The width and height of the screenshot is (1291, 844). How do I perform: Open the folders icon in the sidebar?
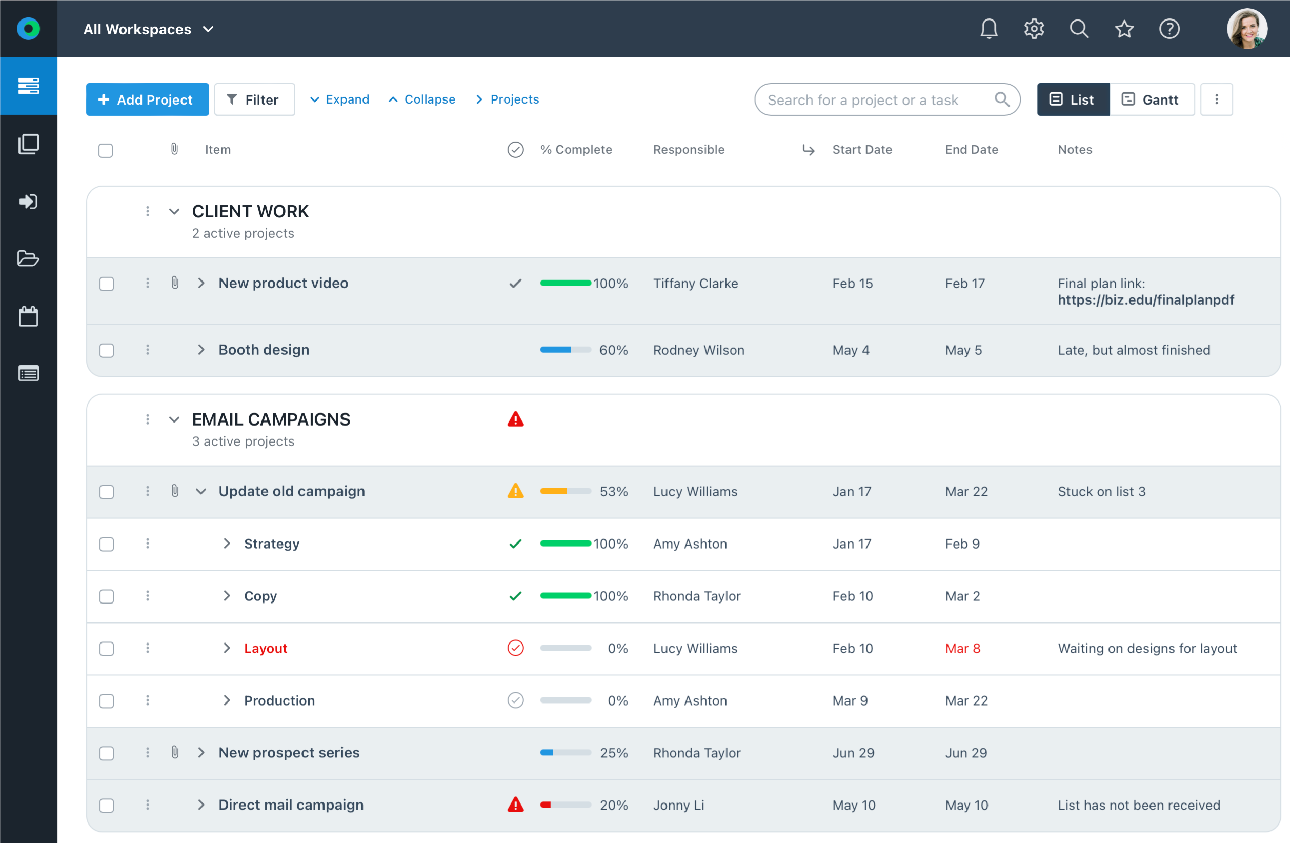(29, 259)
